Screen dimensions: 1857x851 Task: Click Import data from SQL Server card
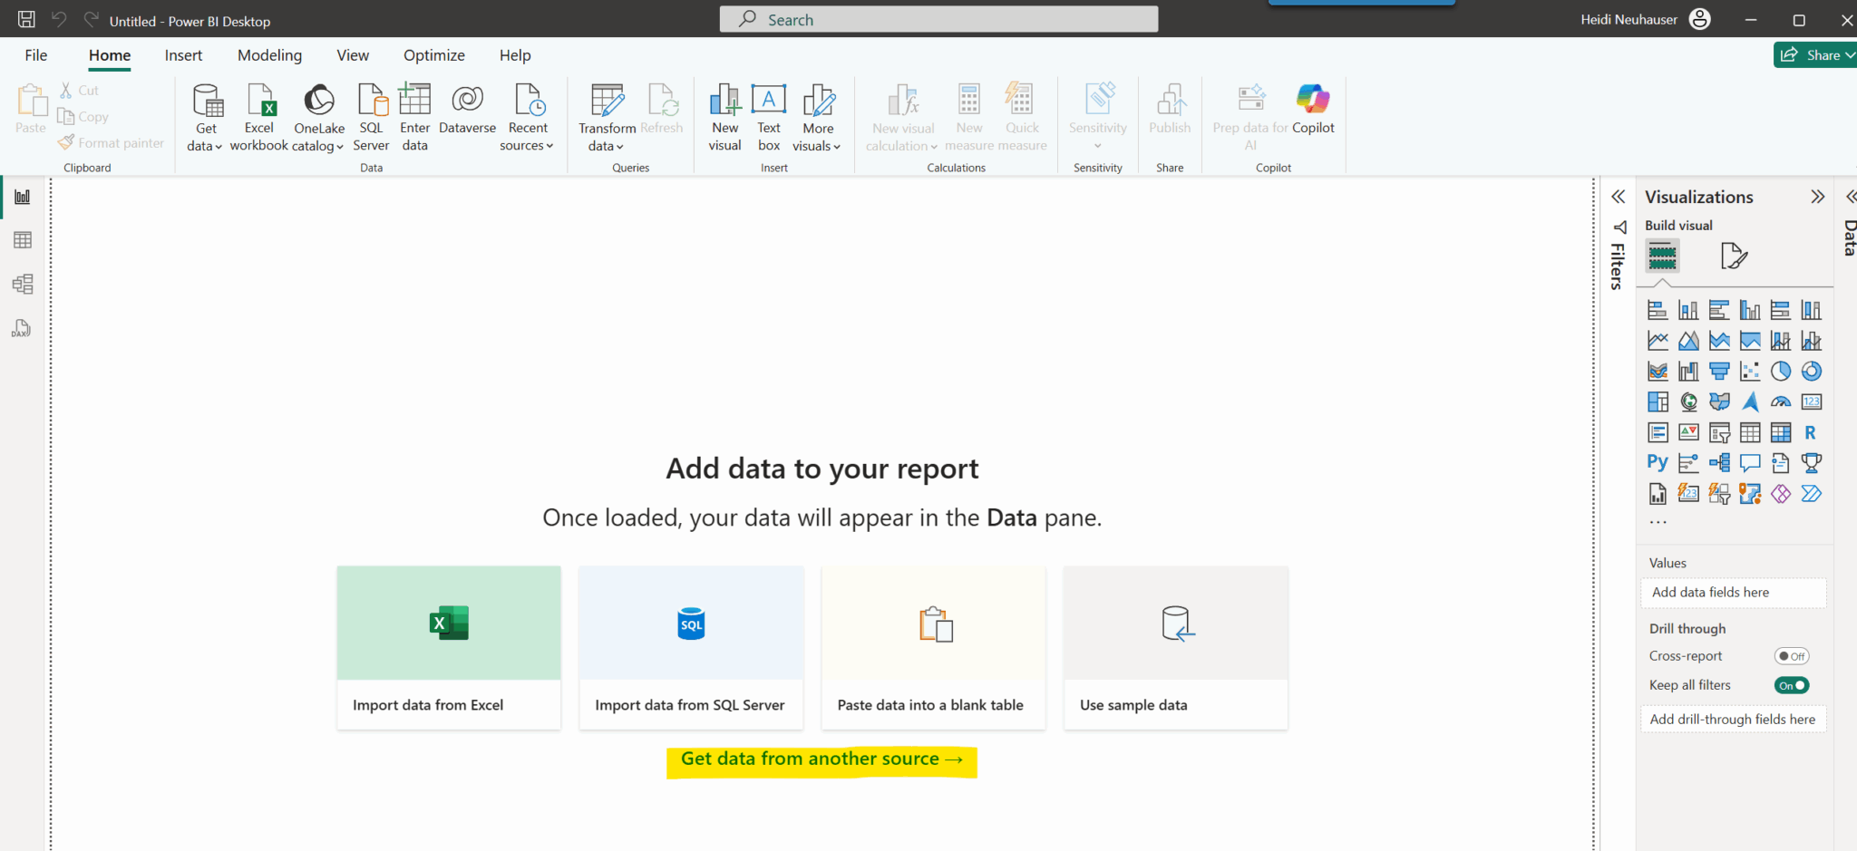pyautogui.click(x=691, y=648)
